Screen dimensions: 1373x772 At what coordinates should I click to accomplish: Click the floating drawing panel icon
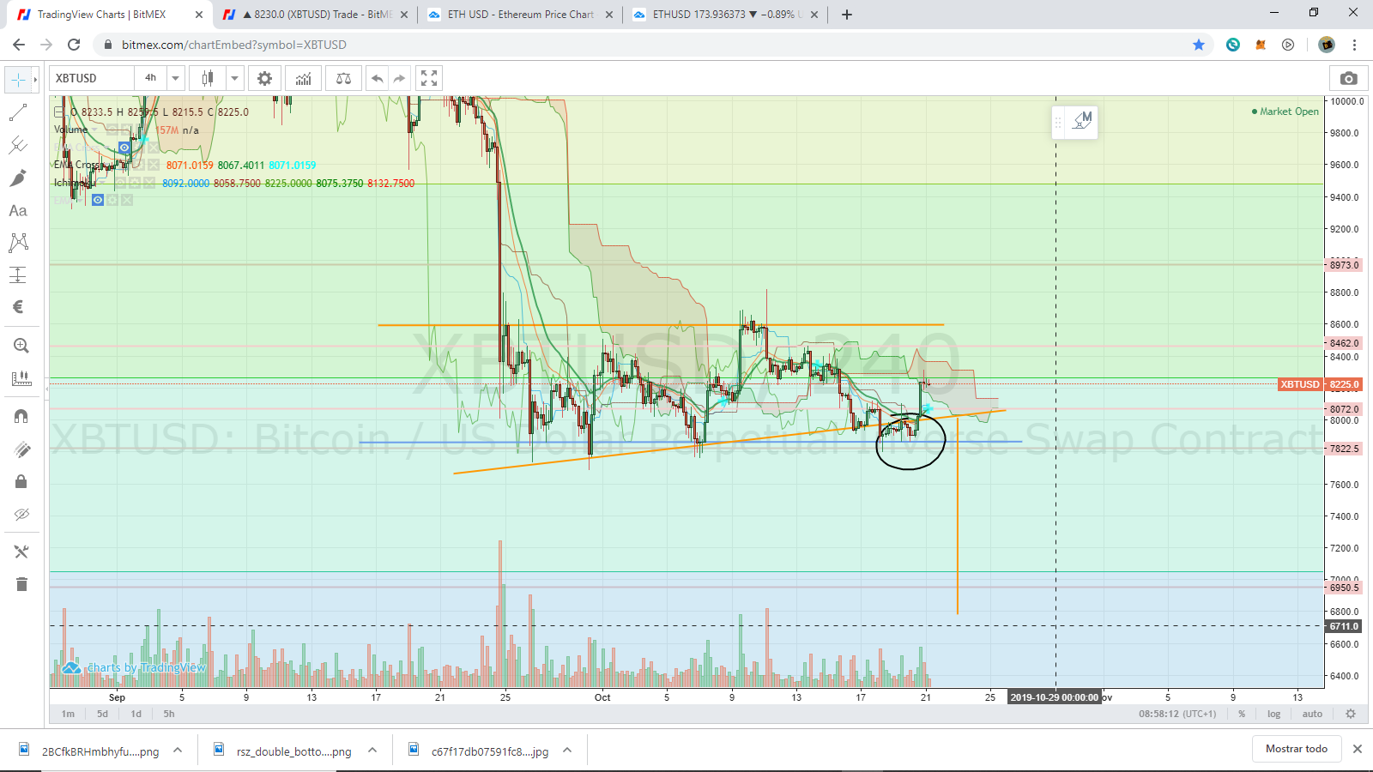[x=1082, y=122]
